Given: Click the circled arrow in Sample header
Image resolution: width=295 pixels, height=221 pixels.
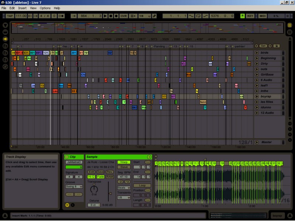Looking at the screenshot, I should 149,157.
